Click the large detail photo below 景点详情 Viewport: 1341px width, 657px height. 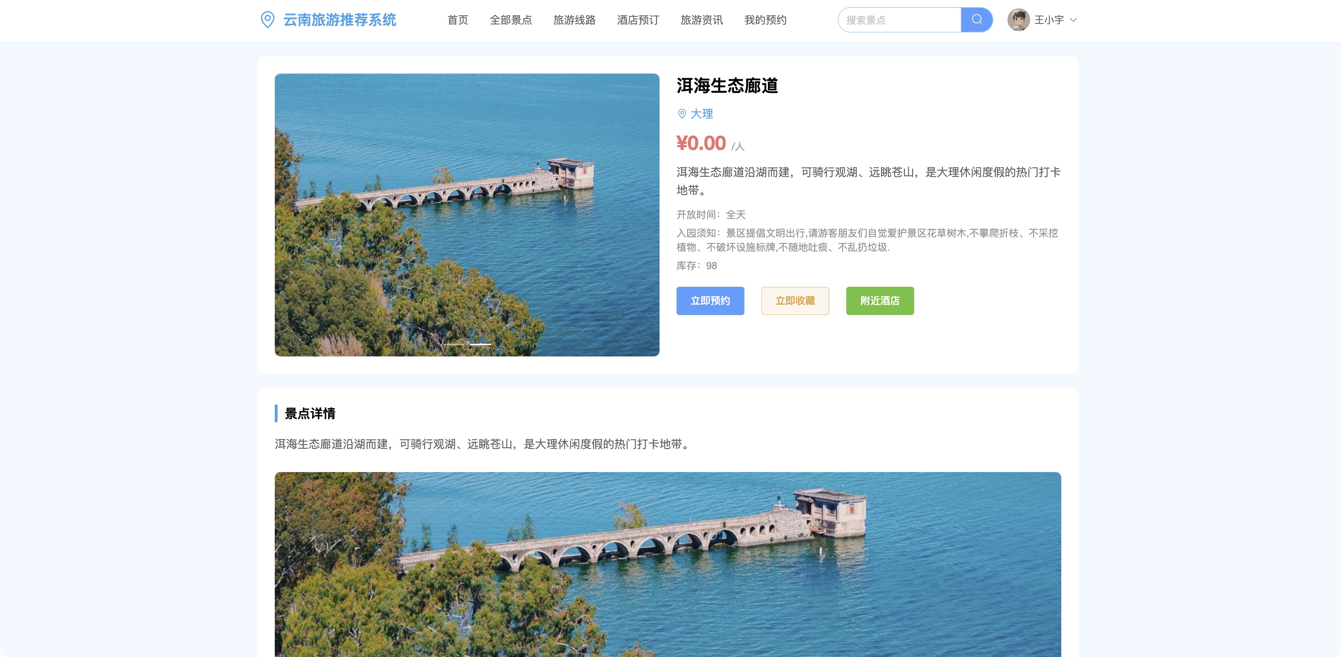tap(668, 564)
